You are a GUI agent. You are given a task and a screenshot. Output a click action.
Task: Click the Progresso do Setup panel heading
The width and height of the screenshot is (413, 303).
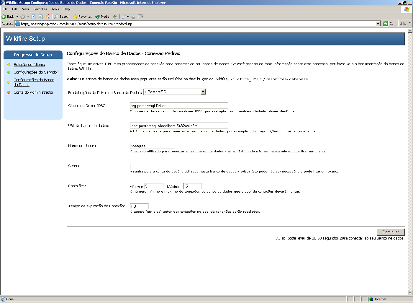[x=33, y=55]
